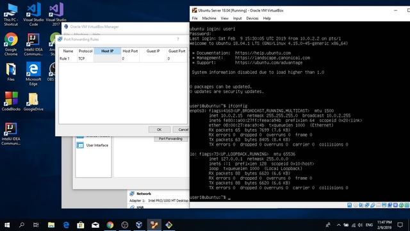Open Visual Studio 2017 desktop icon

point(56,14)
